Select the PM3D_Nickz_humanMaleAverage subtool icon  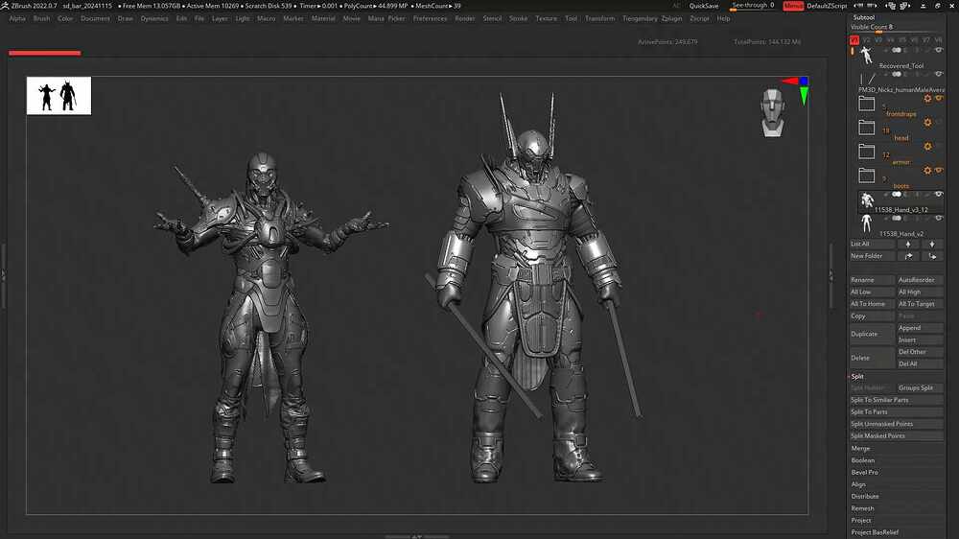click(x=867, y=81)
